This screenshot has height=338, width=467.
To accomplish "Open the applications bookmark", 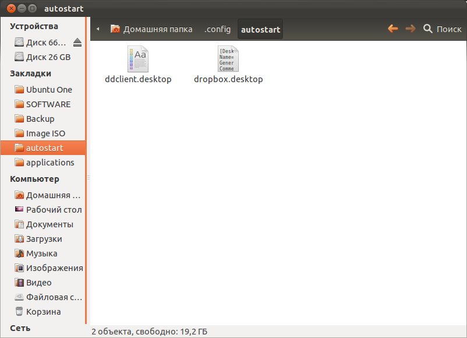I will pos(43,163).
